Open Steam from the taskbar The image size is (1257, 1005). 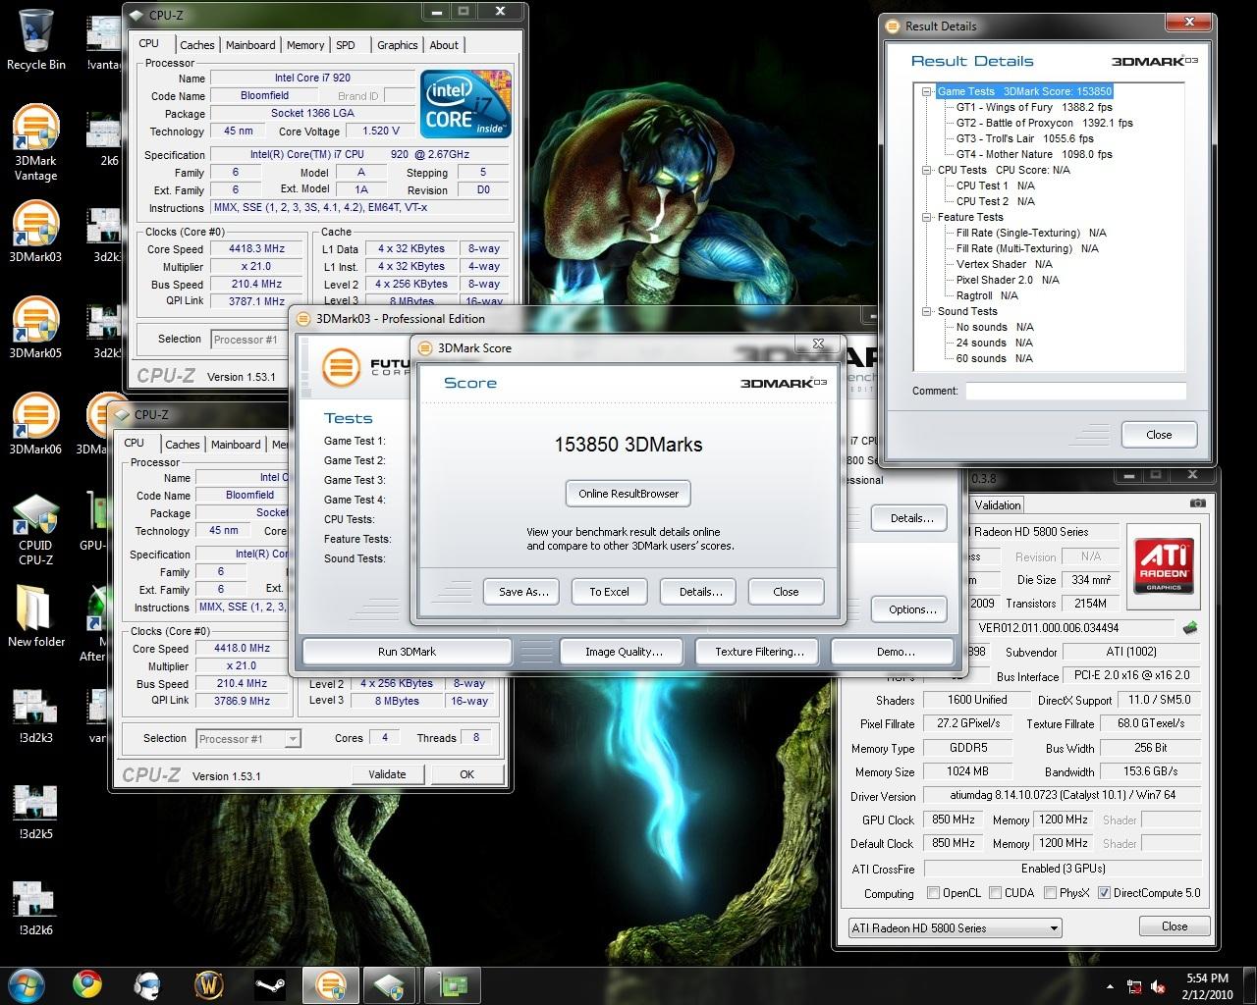pyautogui.click(x=270, y=983)
